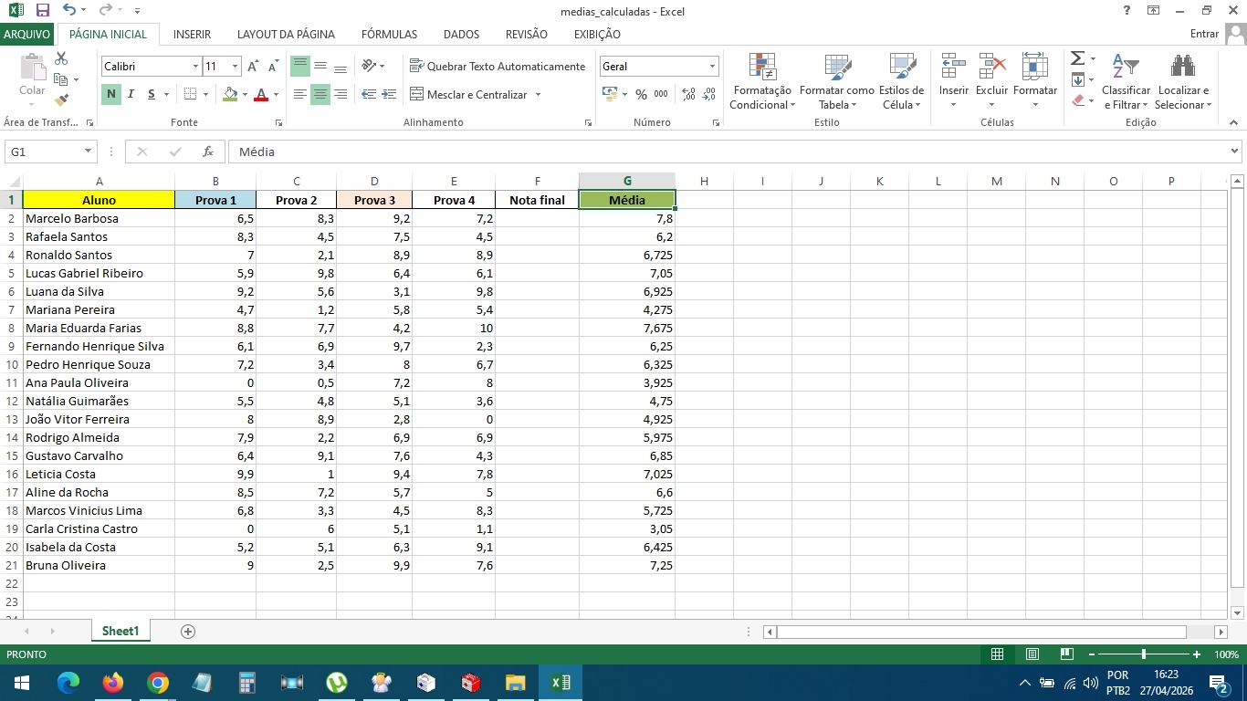The image size is (1247, 701).
Task: Click the Entrar sign-in link
Action: coord(1204,34)
